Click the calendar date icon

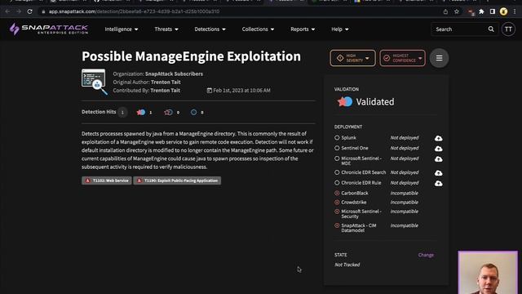[x=209, y=91]
